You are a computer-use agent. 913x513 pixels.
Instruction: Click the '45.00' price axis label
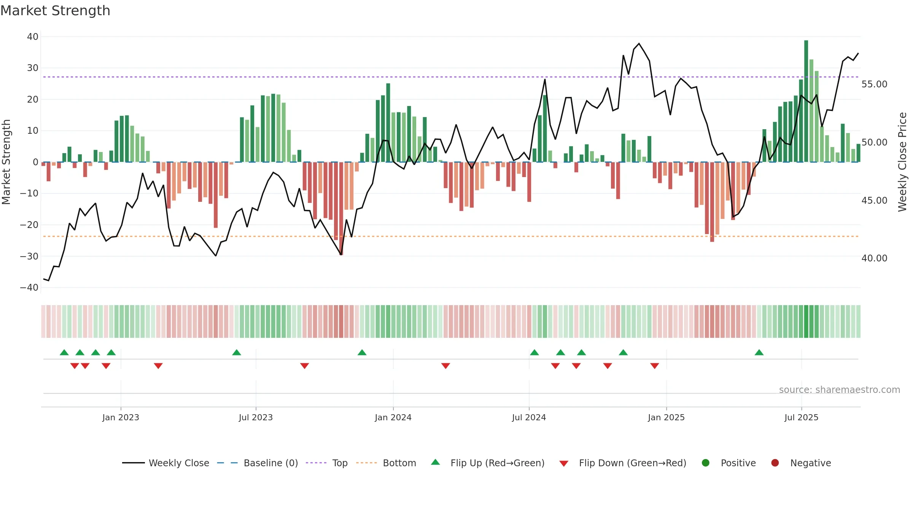874,201
